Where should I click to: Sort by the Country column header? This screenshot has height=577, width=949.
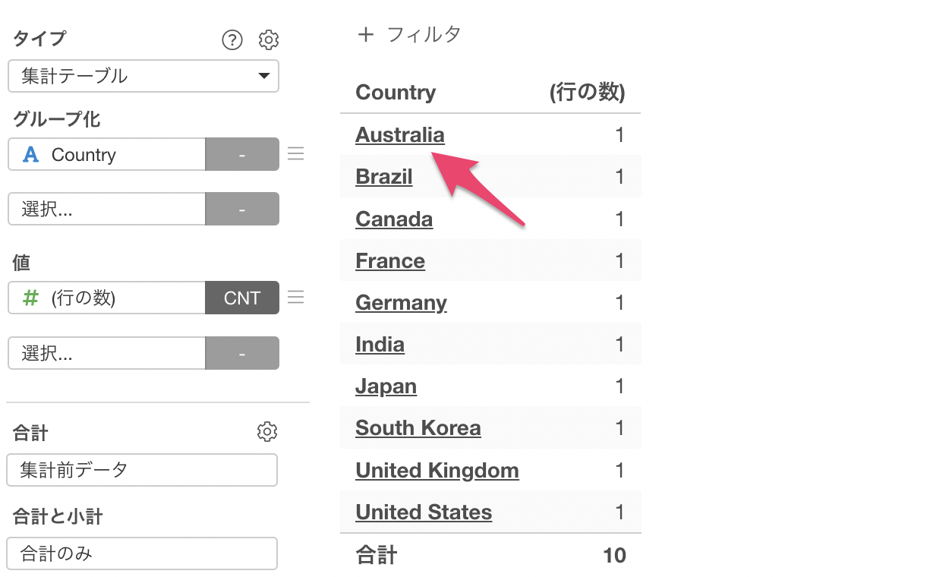pyautogui.click(x=396, y=93)
